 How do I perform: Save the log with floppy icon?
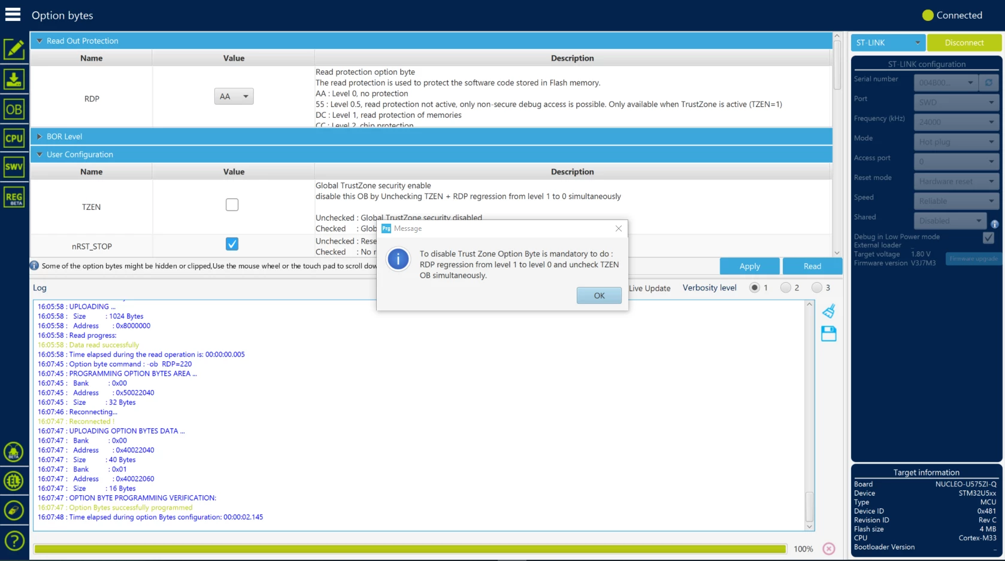tap(829, 334)
